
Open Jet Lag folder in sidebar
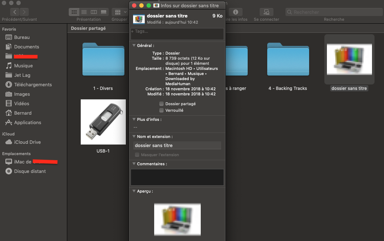pyautogui.click(x=18, y=75)
